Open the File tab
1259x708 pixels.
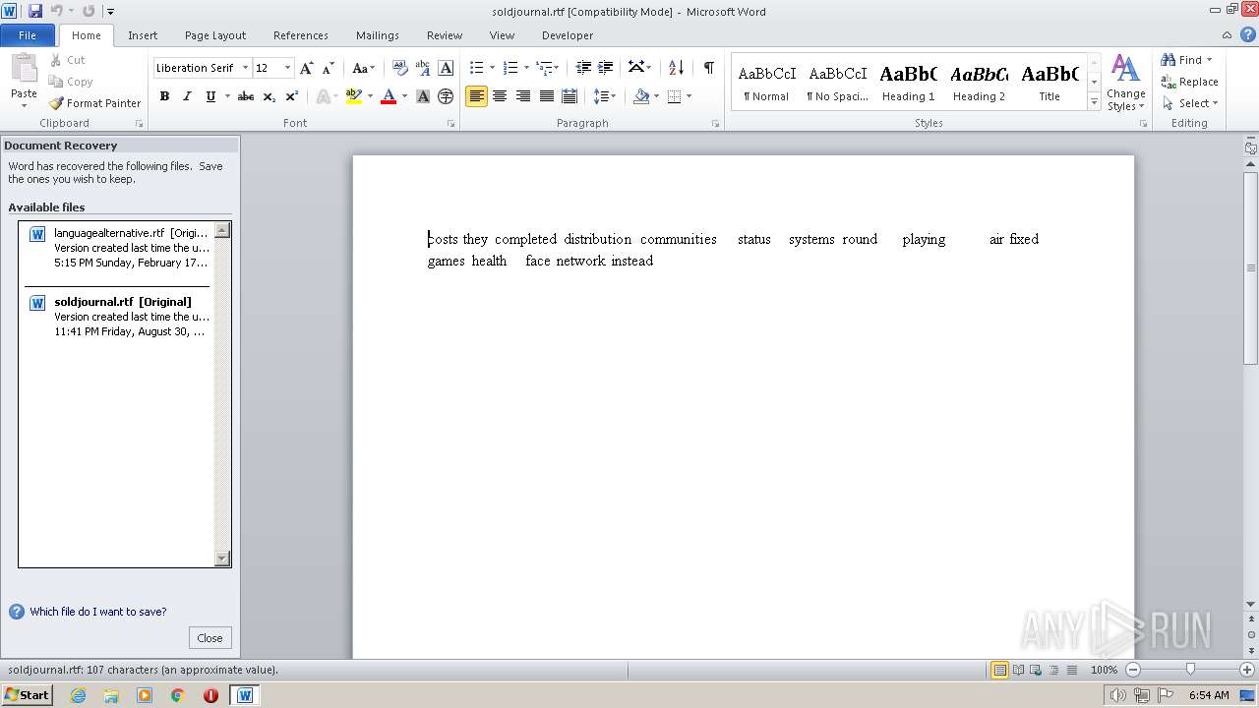28,34
